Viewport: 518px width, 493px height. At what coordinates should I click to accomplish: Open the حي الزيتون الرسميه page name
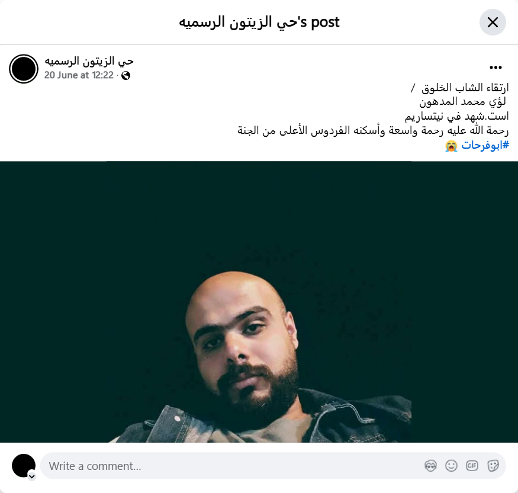[89, 61]
